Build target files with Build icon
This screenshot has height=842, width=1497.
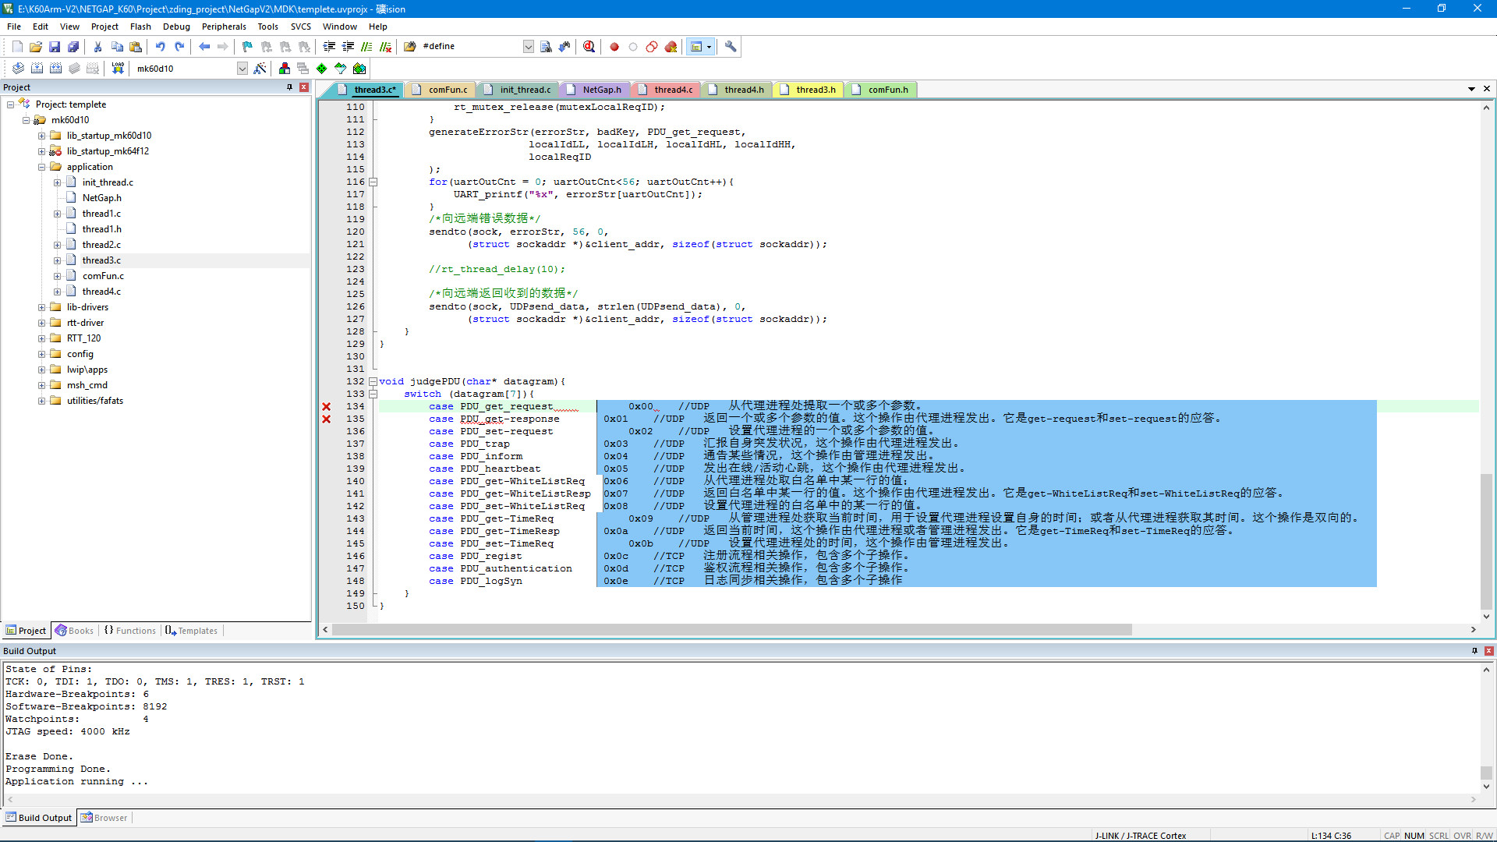click(x=37, y=69)
